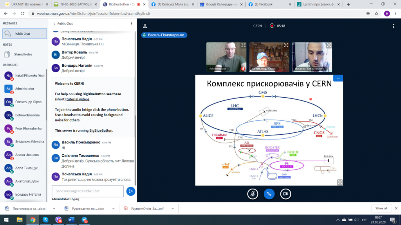The height and width of the screenshot is (225, 401).
Task: Open a new browser tab
Action: 348,4
